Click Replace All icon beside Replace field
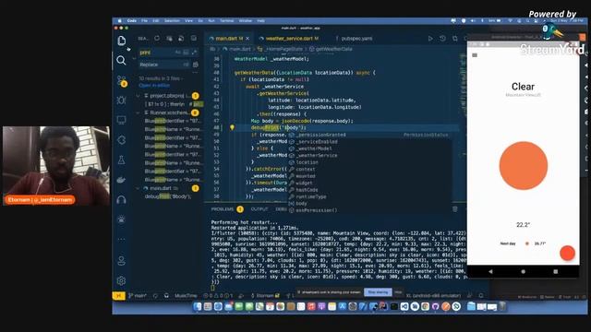The width and height of the screenshot is (591, 332). pos(195,65)
